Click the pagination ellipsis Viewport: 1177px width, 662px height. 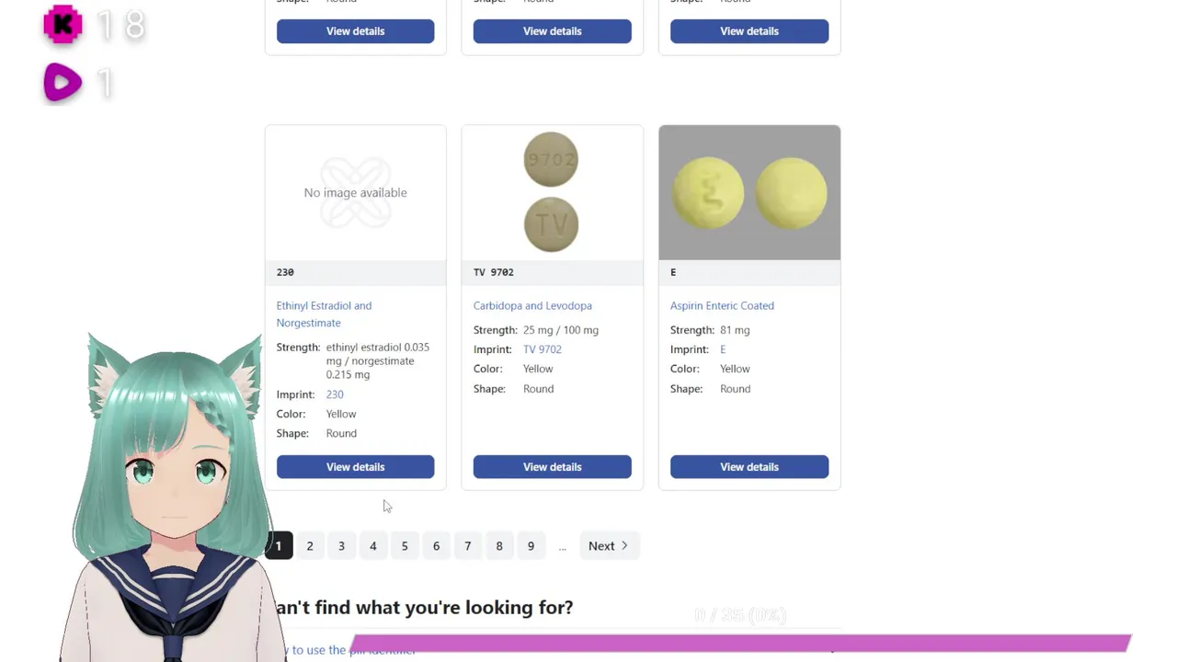tap(562, 546)
